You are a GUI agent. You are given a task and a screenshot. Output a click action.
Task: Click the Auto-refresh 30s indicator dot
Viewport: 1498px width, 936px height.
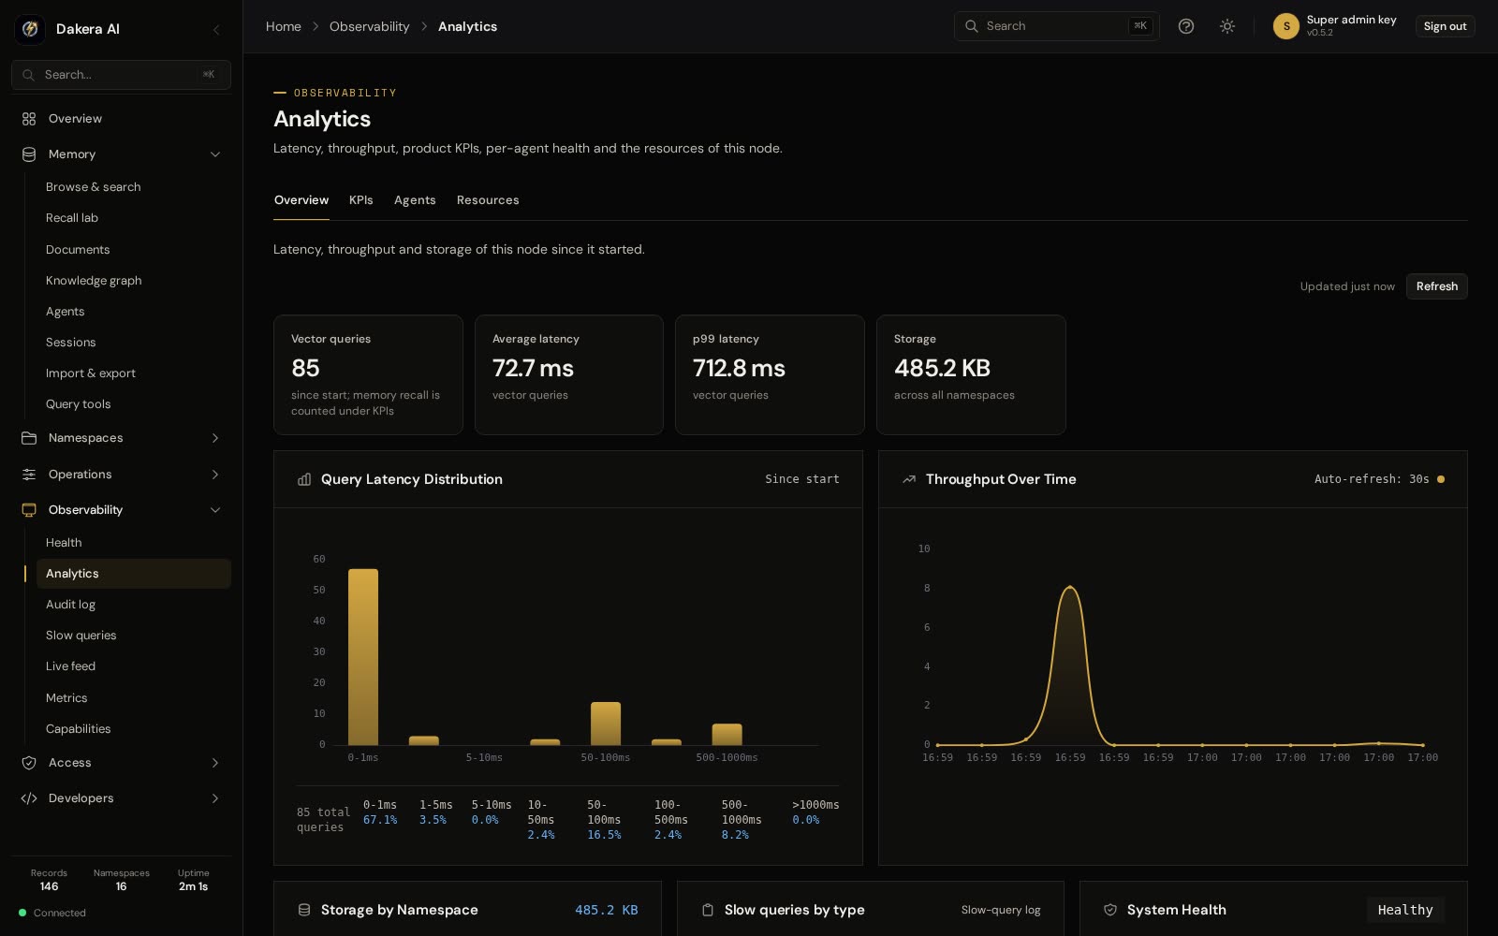point(1441,479)
